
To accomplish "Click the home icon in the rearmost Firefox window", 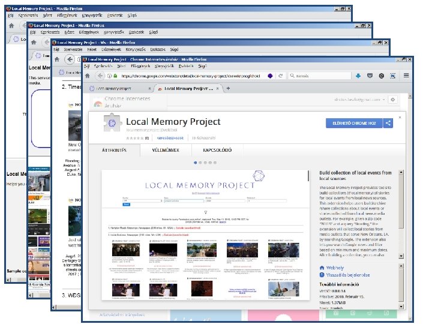I will [x=11, y=26].
